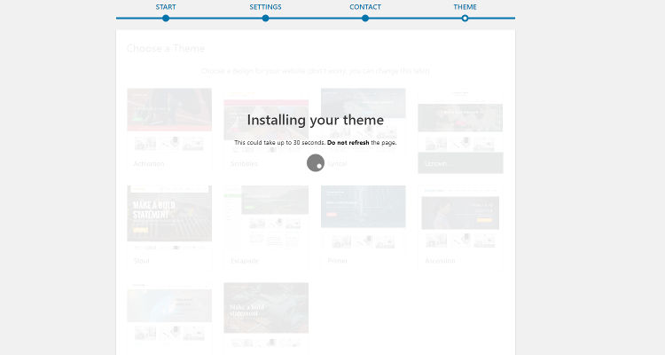Click the loading spinner icon
The height and width of the screenshot is (355, 665).
point(315,162)
